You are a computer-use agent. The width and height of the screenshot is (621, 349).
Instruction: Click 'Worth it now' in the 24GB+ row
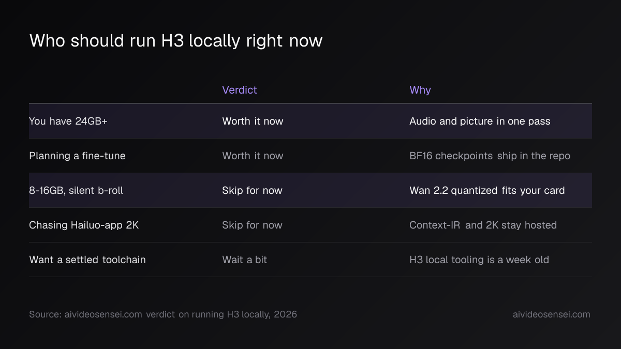pyautogui.click(x=253, y=121)
